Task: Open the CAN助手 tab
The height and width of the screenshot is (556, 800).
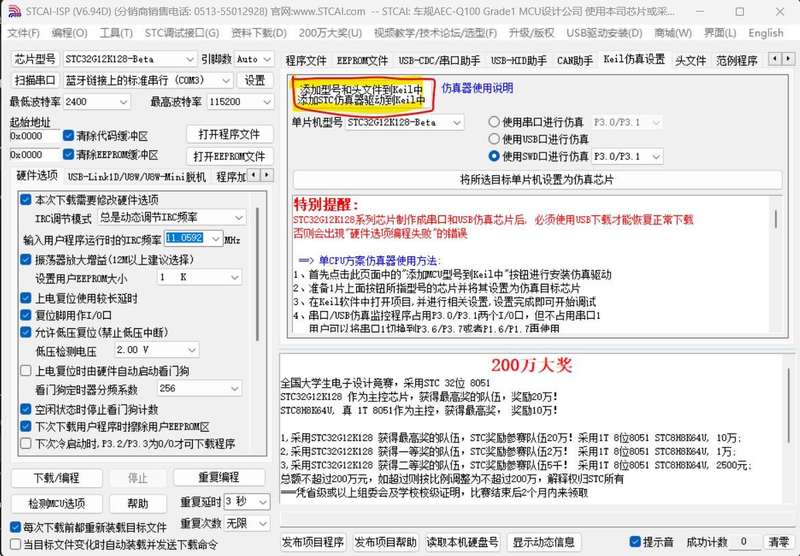Action: click(575, 60)
